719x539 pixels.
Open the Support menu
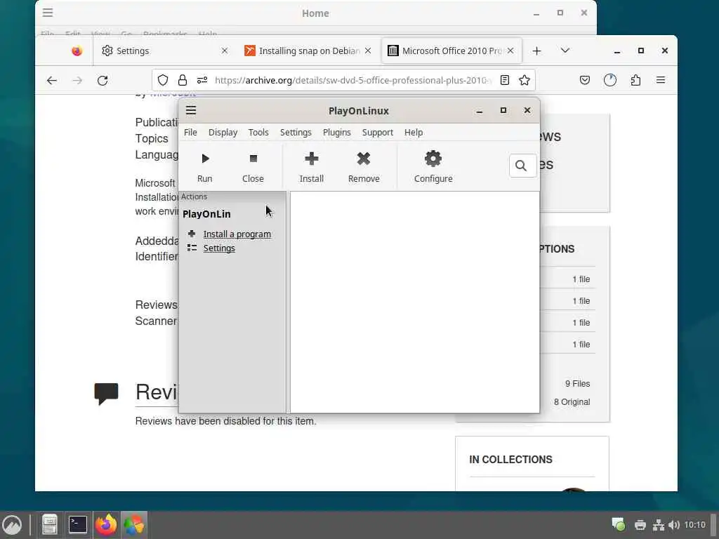point(377,133)
